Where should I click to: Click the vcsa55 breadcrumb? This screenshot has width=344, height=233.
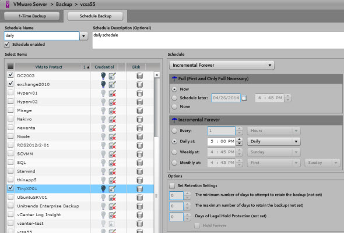pos(88,4)
